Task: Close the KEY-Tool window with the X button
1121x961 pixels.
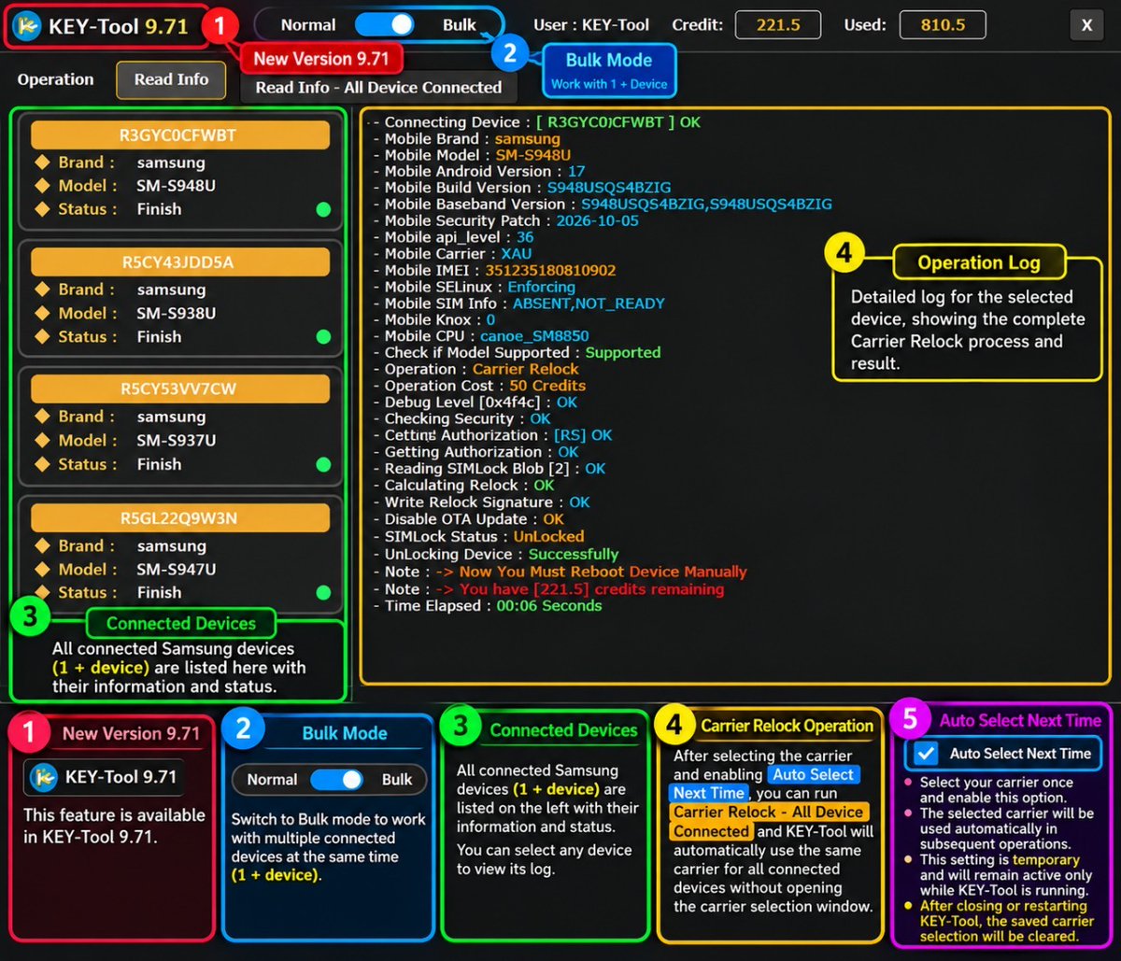Action: 1086,25
